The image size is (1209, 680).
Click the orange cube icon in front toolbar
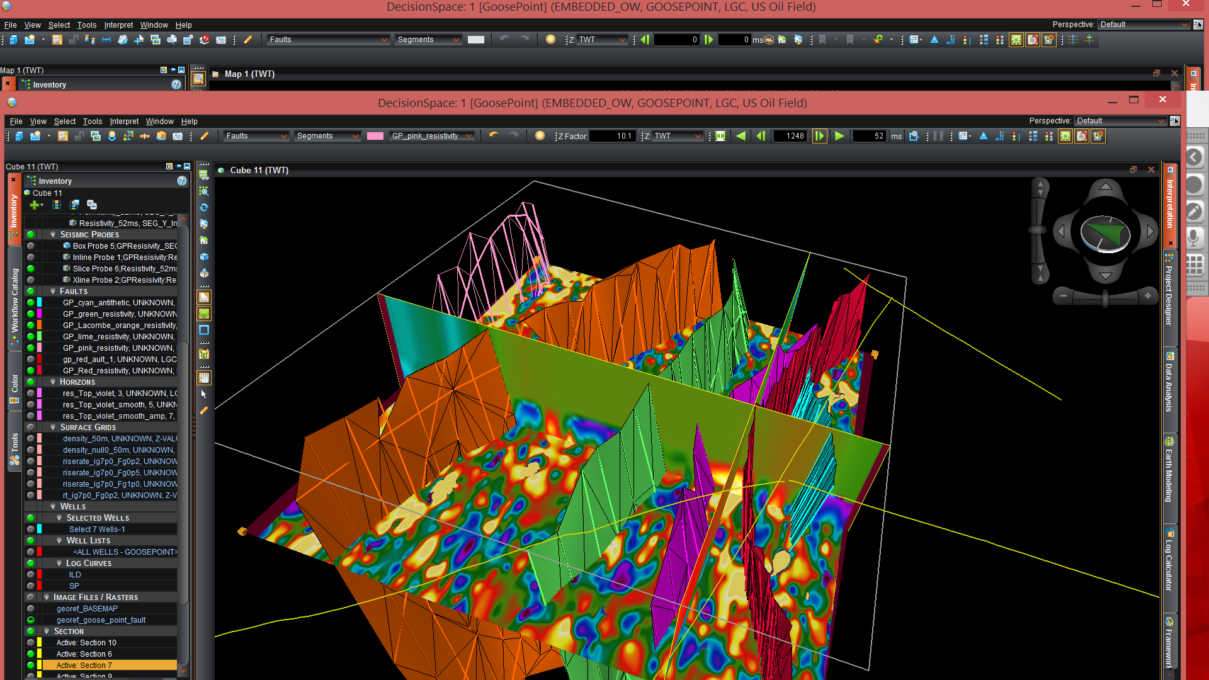[161, 136]
